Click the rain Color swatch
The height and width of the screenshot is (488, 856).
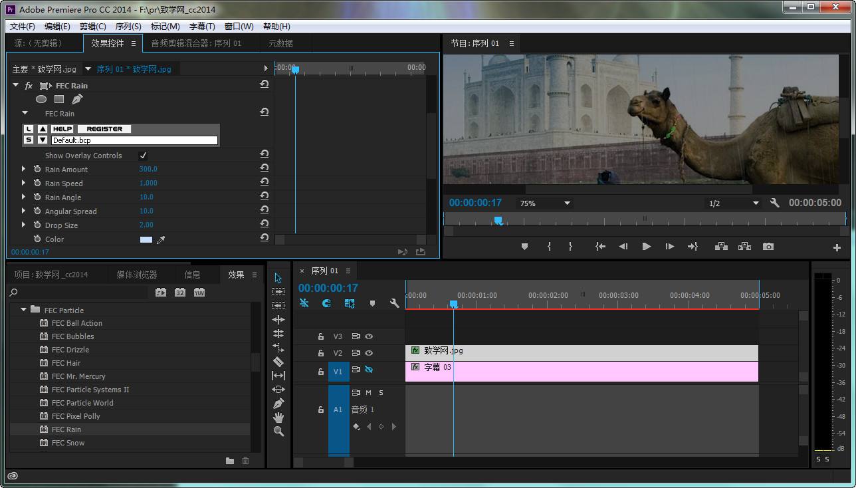146,239
